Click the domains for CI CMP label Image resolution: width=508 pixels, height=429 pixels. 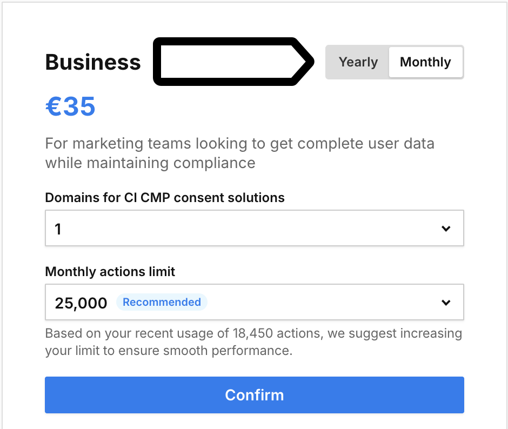[x=164, y=198]
